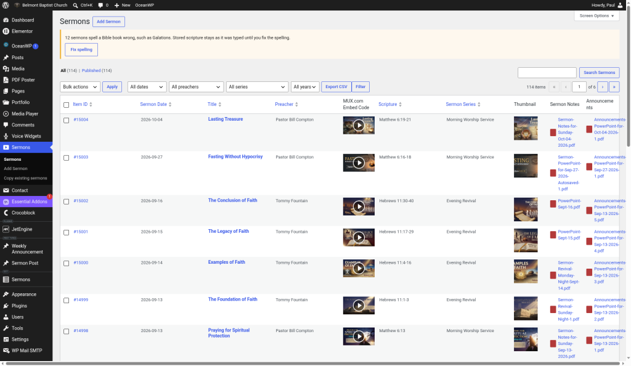Click the Add Sermon button at top

pos(108,22)
